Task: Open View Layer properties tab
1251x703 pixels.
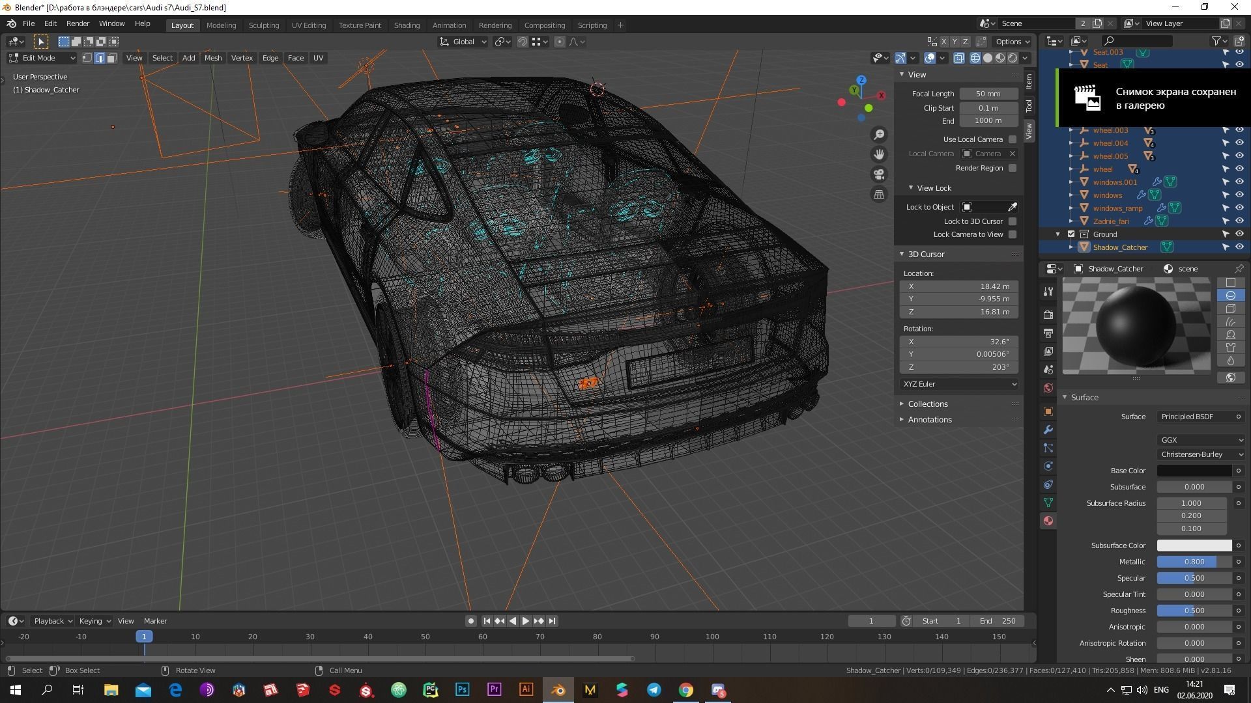Action: click(1048, 351)
